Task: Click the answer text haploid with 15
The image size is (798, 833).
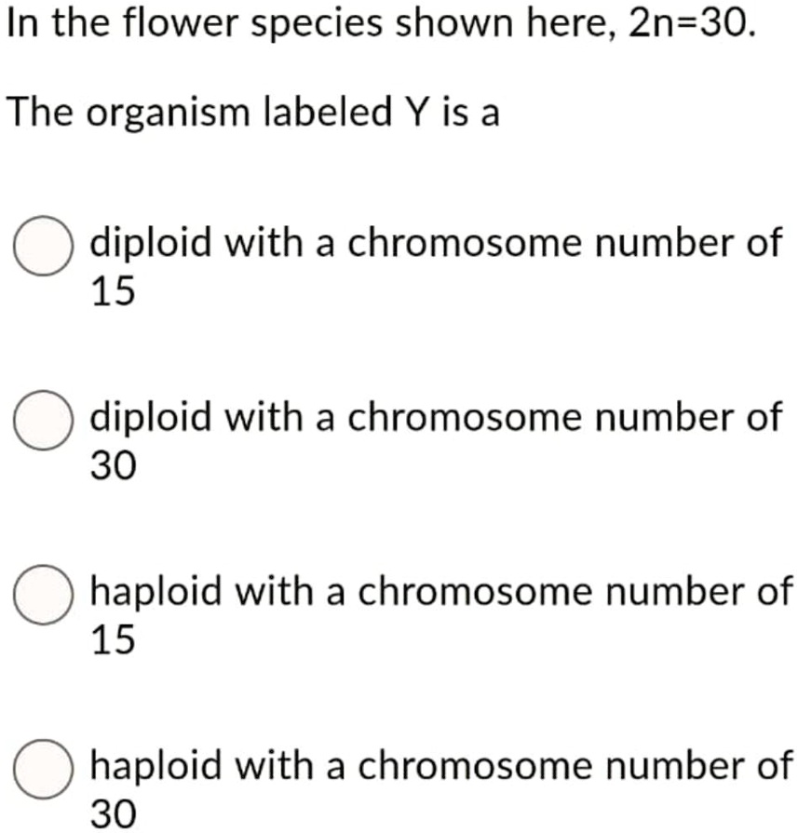Action: [438, 590]
